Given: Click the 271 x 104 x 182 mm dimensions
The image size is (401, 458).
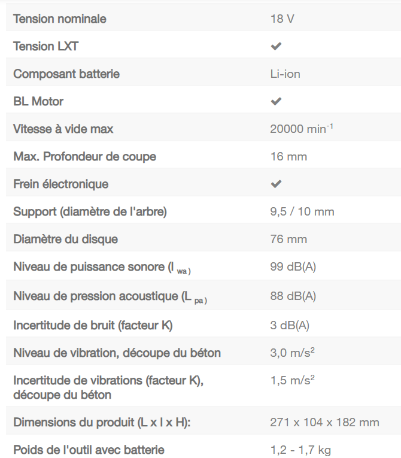Looking at the screenshot, I should point(324,422).
